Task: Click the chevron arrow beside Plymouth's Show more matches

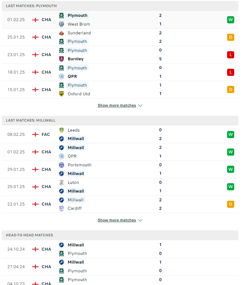Action: 140,106
